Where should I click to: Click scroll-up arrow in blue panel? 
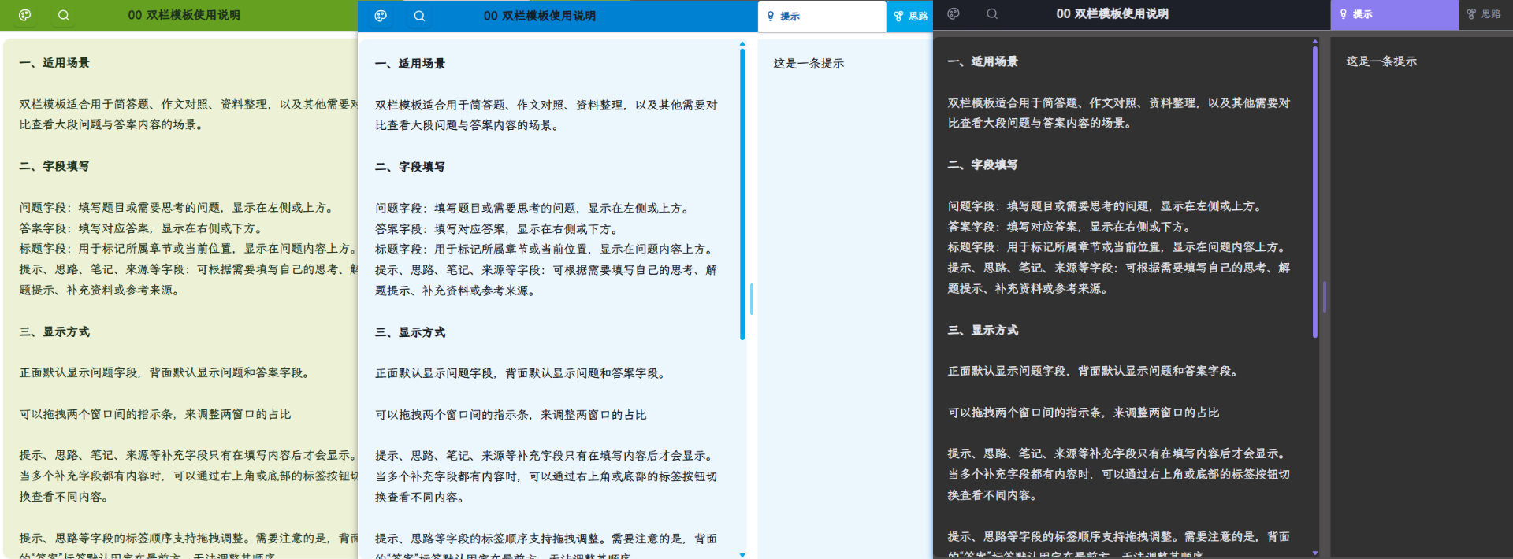click(742, 43)
